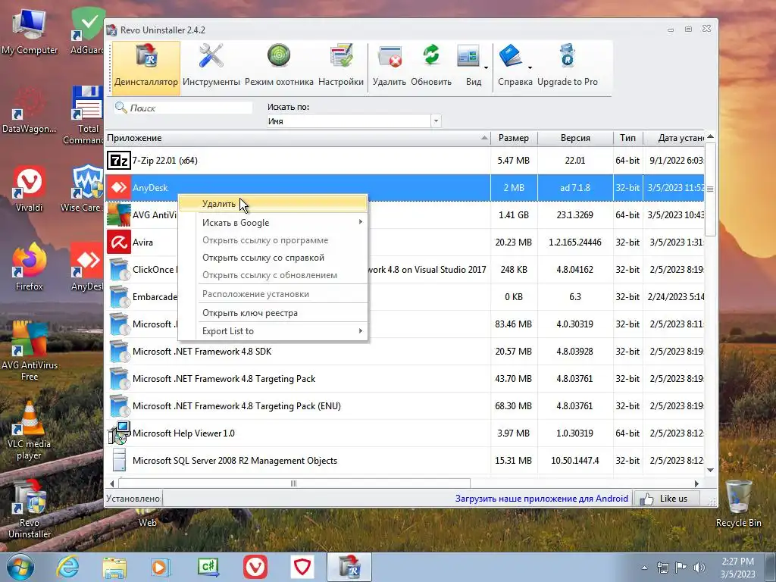Click the AnyDesk icon in the list
776x582 pixels.
(x=119, y=188)
